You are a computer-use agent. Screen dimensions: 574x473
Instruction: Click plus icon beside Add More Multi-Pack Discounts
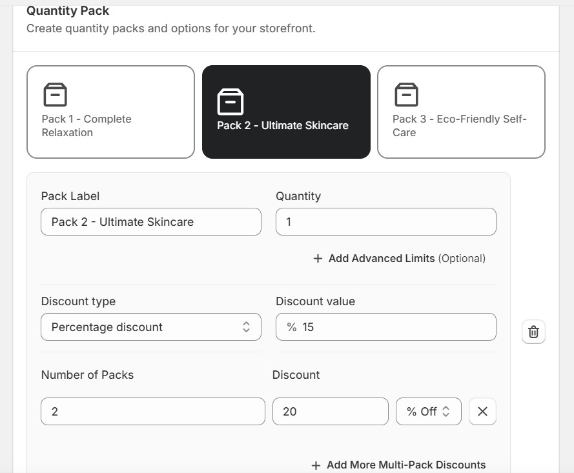coord(316,465)
